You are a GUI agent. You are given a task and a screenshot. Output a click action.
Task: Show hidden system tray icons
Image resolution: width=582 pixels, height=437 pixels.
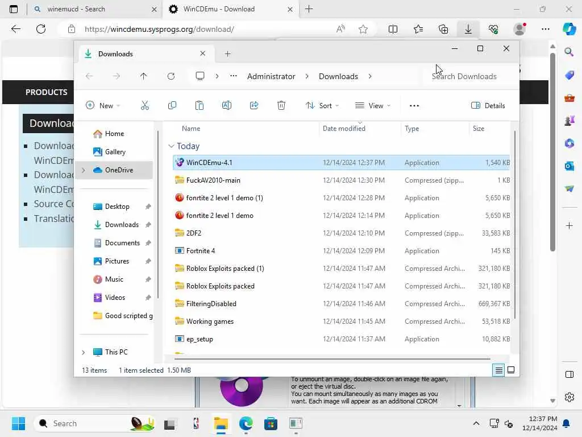pos(476,423)
